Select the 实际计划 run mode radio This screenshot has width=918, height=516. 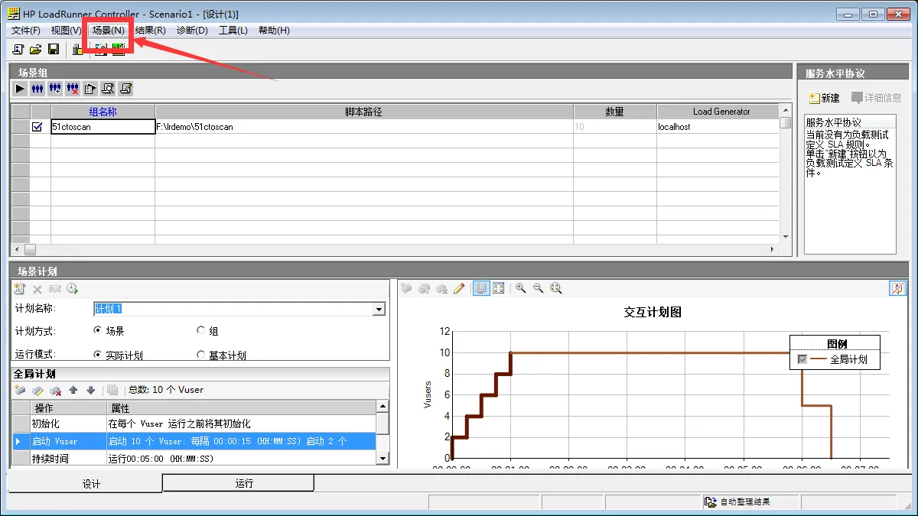[97, 355]
